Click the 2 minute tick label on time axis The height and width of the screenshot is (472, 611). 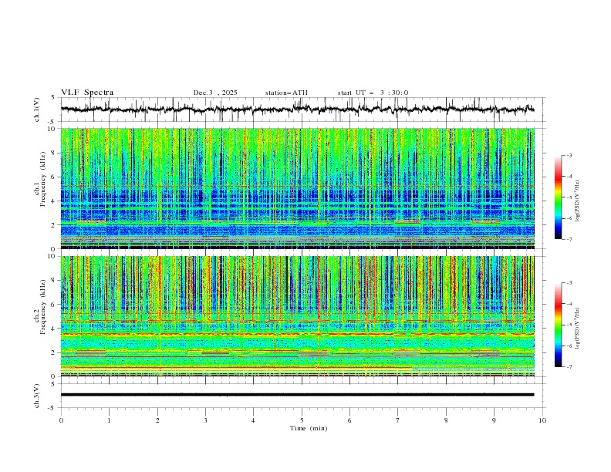(157, 420)
